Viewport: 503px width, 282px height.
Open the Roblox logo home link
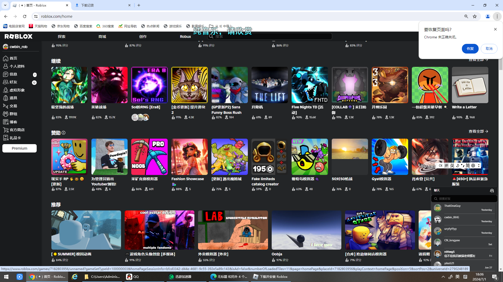(18, 37)
